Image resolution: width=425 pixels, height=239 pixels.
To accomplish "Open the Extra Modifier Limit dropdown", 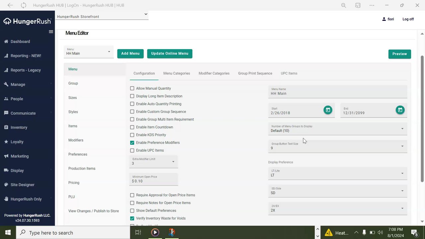I will coord(153,162).
